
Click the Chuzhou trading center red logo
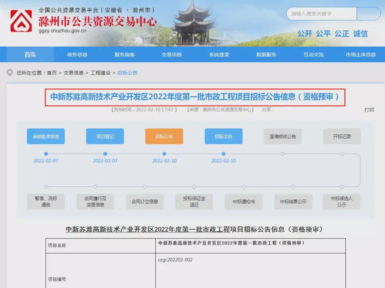click(x=21, y=21)
